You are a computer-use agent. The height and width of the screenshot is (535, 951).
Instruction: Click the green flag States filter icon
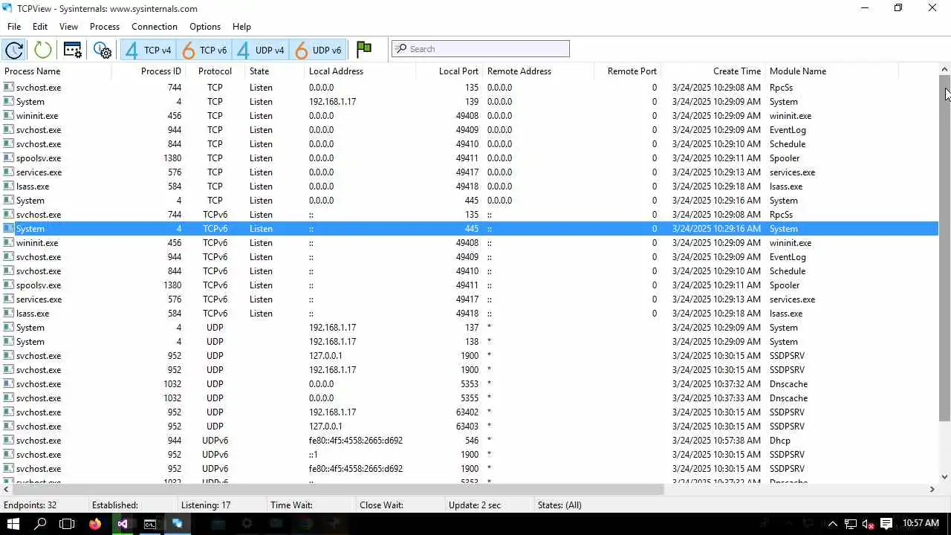point(364,49)
